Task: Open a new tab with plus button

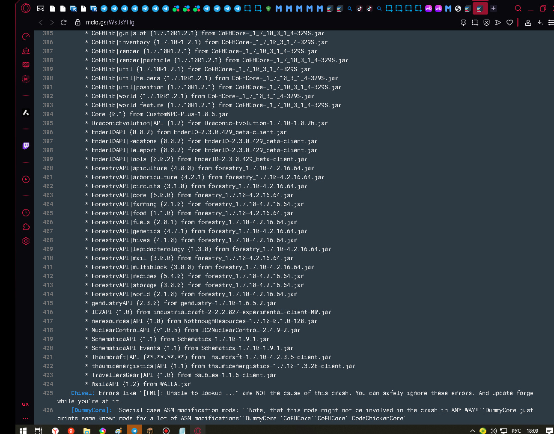Action: click(x=493, y=8)
